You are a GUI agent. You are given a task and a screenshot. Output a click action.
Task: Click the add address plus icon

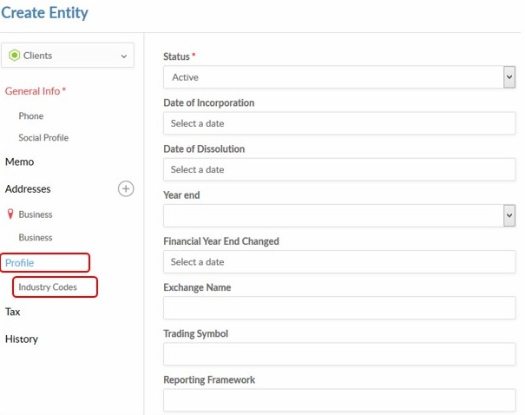[126, 189]
